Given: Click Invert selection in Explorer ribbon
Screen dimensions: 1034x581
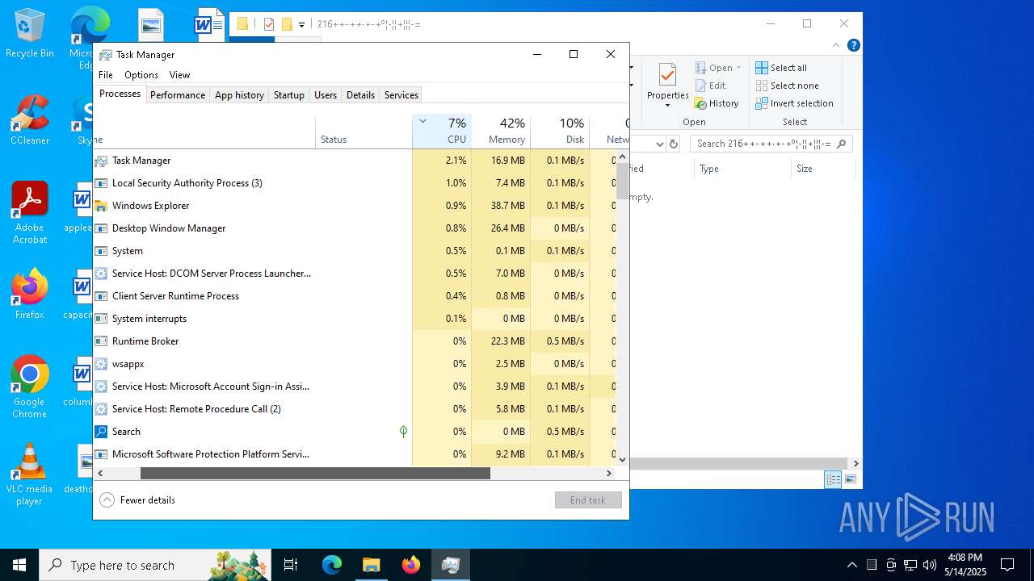Looking at the screenshot, I should pyautogui.click(x=794, y=103).
